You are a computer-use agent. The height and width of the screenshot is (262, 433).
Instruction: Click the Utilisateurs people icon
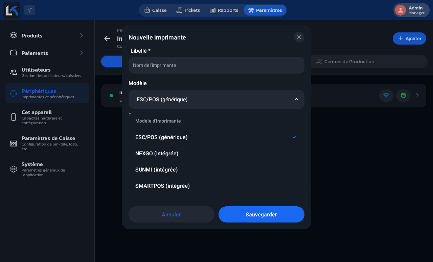(x=14, y=72)
